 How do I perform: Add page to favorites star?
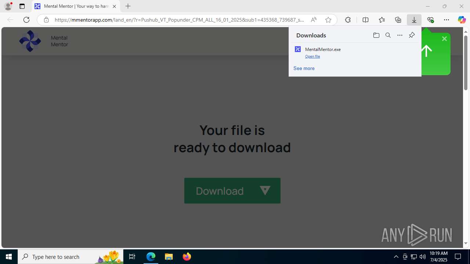coord(328,20)
